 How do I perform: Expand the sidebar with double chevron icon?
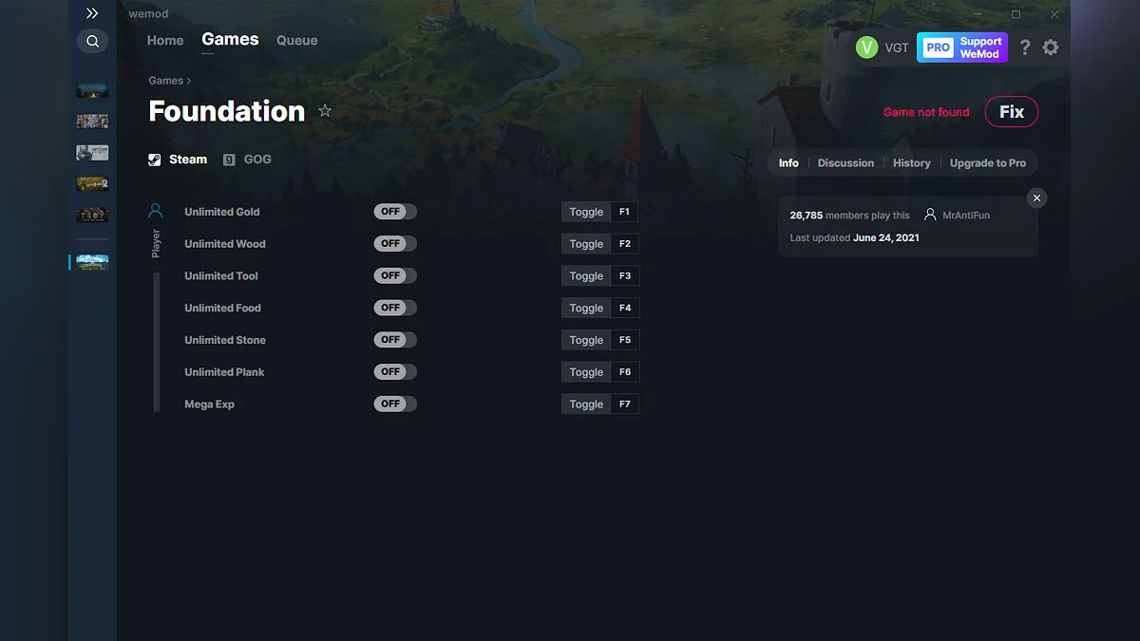(x=92, y=13)
